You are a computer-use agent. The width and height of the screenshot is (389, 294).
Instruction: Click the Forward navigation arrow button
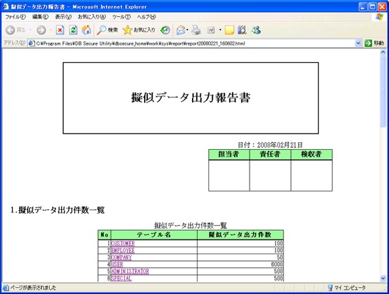click(41, 30)
